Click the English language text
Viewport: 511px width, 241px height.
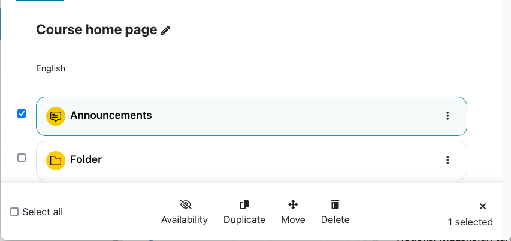50,68
